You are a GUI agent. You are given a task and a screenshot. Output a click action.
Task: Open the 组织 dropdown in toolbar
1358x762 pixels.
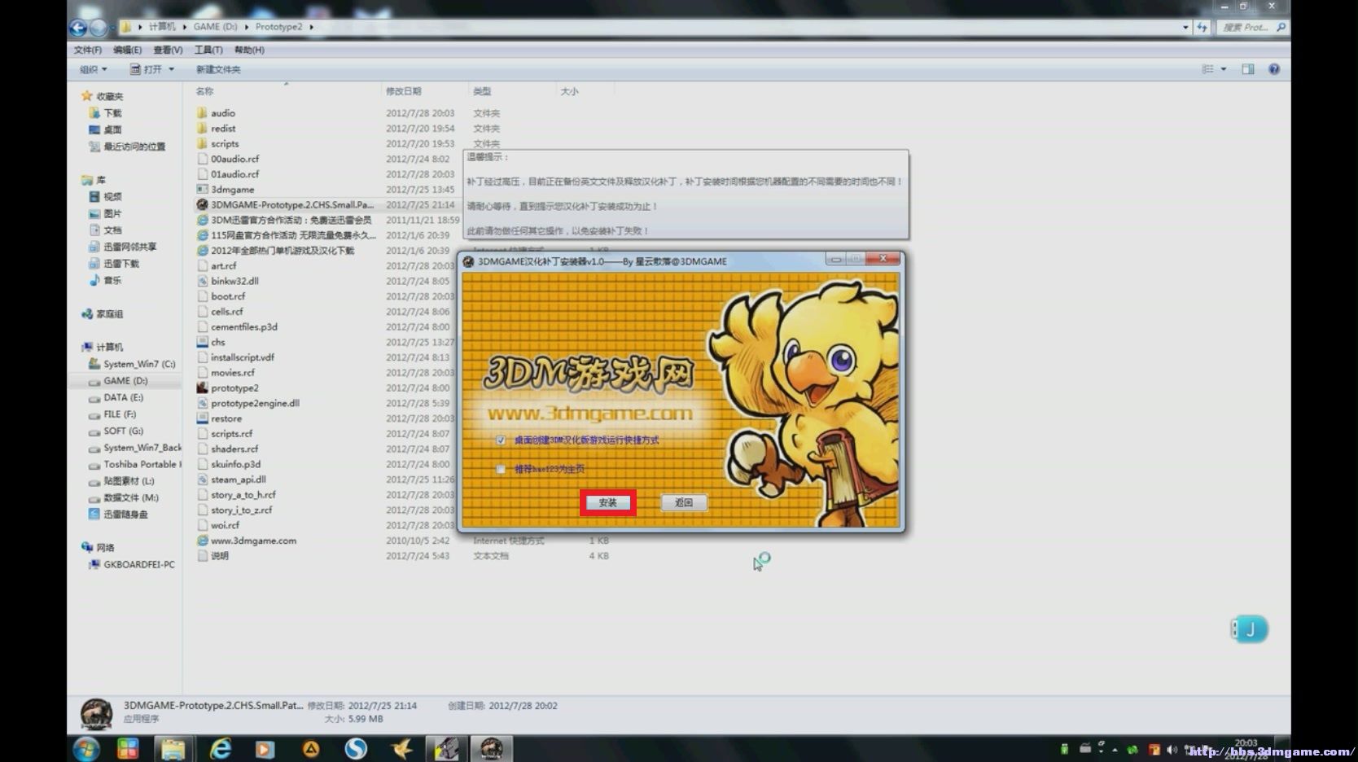click(x=93, y=69)
